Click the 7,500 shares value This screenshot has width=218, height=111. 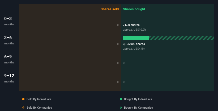pos(131,25)
